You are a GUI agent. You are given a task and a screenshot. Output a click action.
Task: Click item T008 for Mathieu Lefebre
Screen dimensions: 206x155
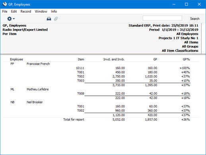click(80, 93)
